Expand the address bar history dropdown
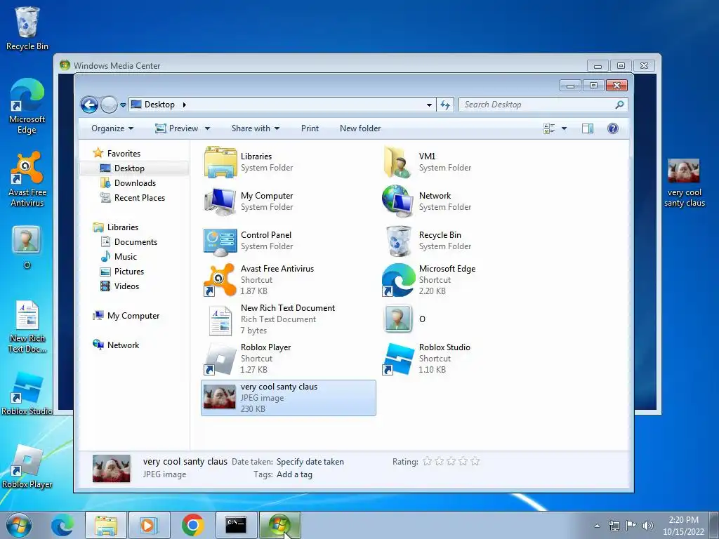 click(x=429, y=105)
